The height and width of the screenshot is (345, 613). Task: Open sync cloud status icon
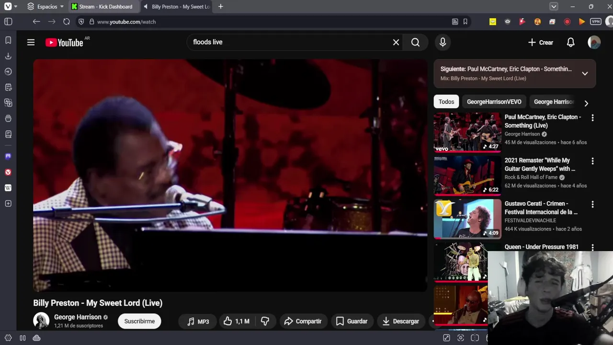(36, 338)
